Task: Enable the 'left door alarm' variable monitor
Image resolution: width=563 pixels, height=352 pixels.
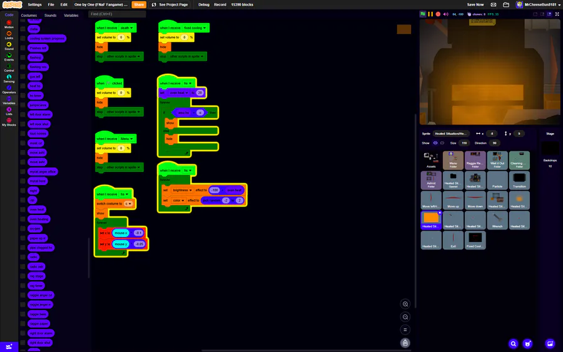Action: [23, 114]
